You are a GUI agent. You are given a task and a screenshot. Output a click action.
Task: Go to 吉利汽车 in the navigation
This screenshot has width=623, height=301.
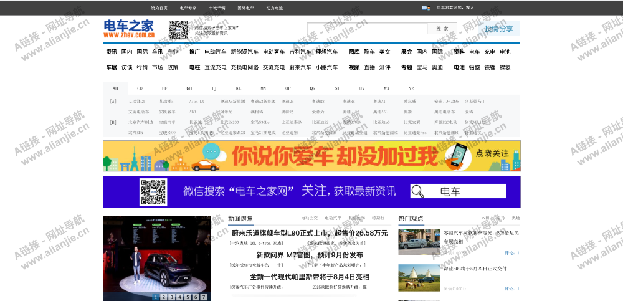(300, 52)
